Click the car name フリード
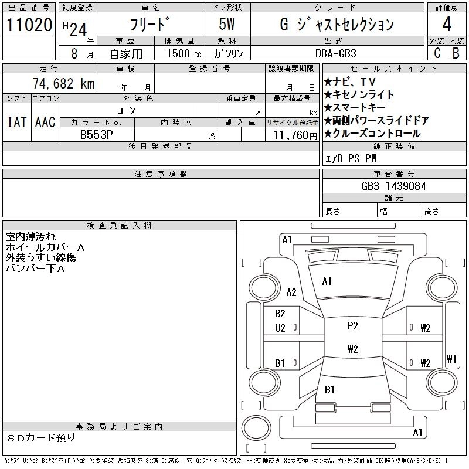Screen dimensions: 469x469 point(150,24)
